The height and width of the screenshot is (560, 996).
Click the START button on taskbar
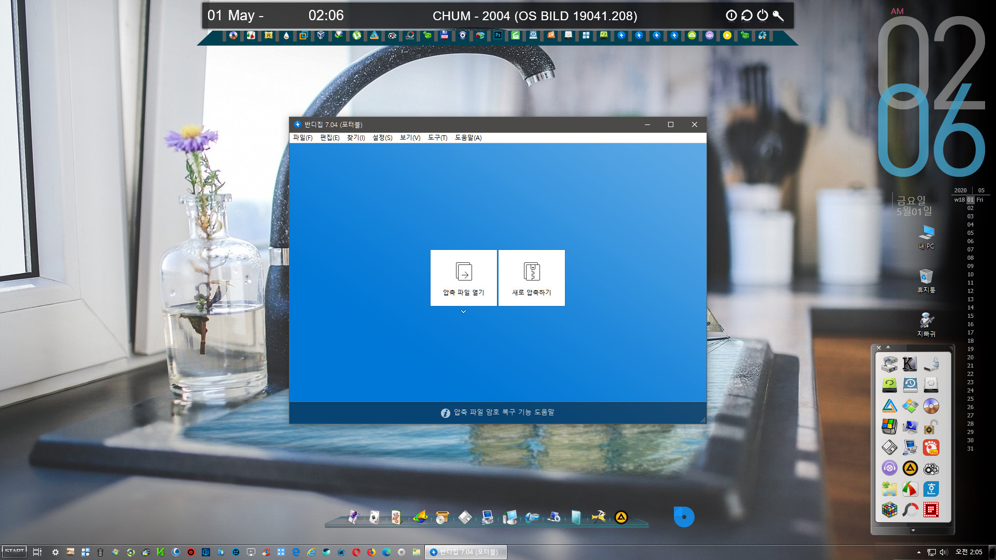[14, 552]
